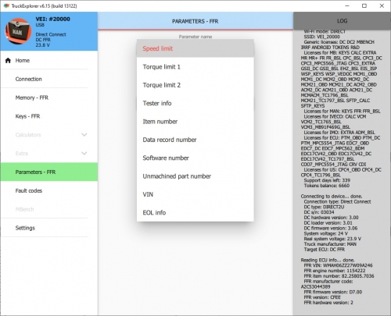The height and width of the screenshot is (316, 391).
Task: Click the VEI: #20000 device label
Action: (x=52, y=19)
